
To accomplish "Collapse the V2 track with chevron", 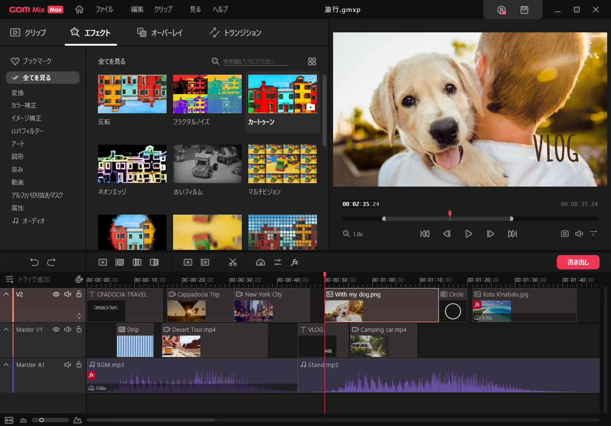I will [6, 294].
